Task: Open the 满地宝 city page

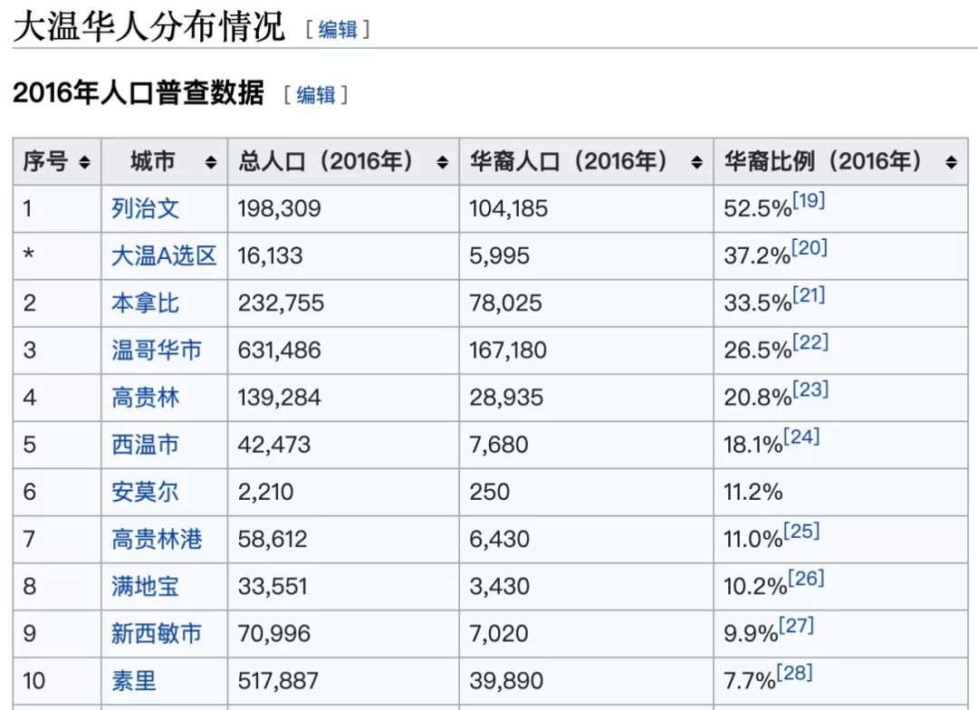Action: (143, 586)
